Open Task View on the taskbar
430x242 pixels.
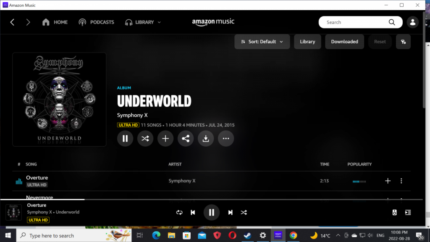pyautogui.click(x=140, y=235)
